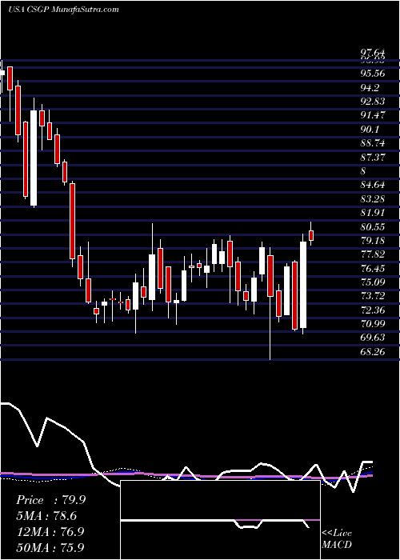Click the 84.64 price axis label
Viewport: 400px width, 560px height.
pyautogui.click(x=373, y=185)
